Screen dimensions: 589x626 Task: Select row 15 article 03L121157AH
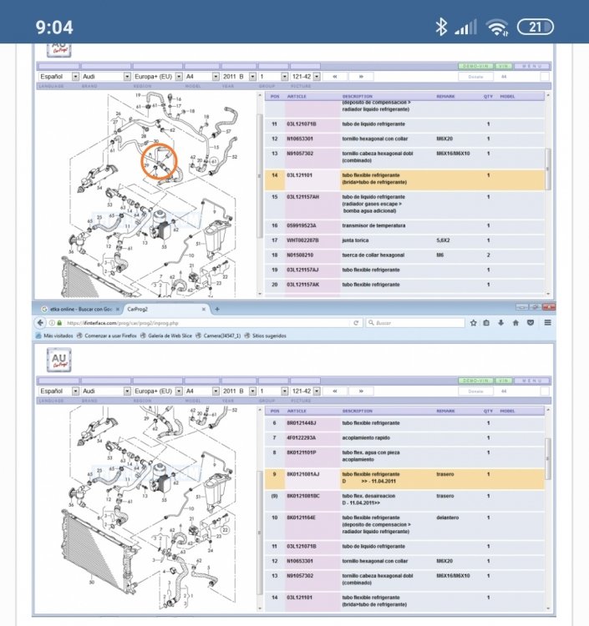404,204
